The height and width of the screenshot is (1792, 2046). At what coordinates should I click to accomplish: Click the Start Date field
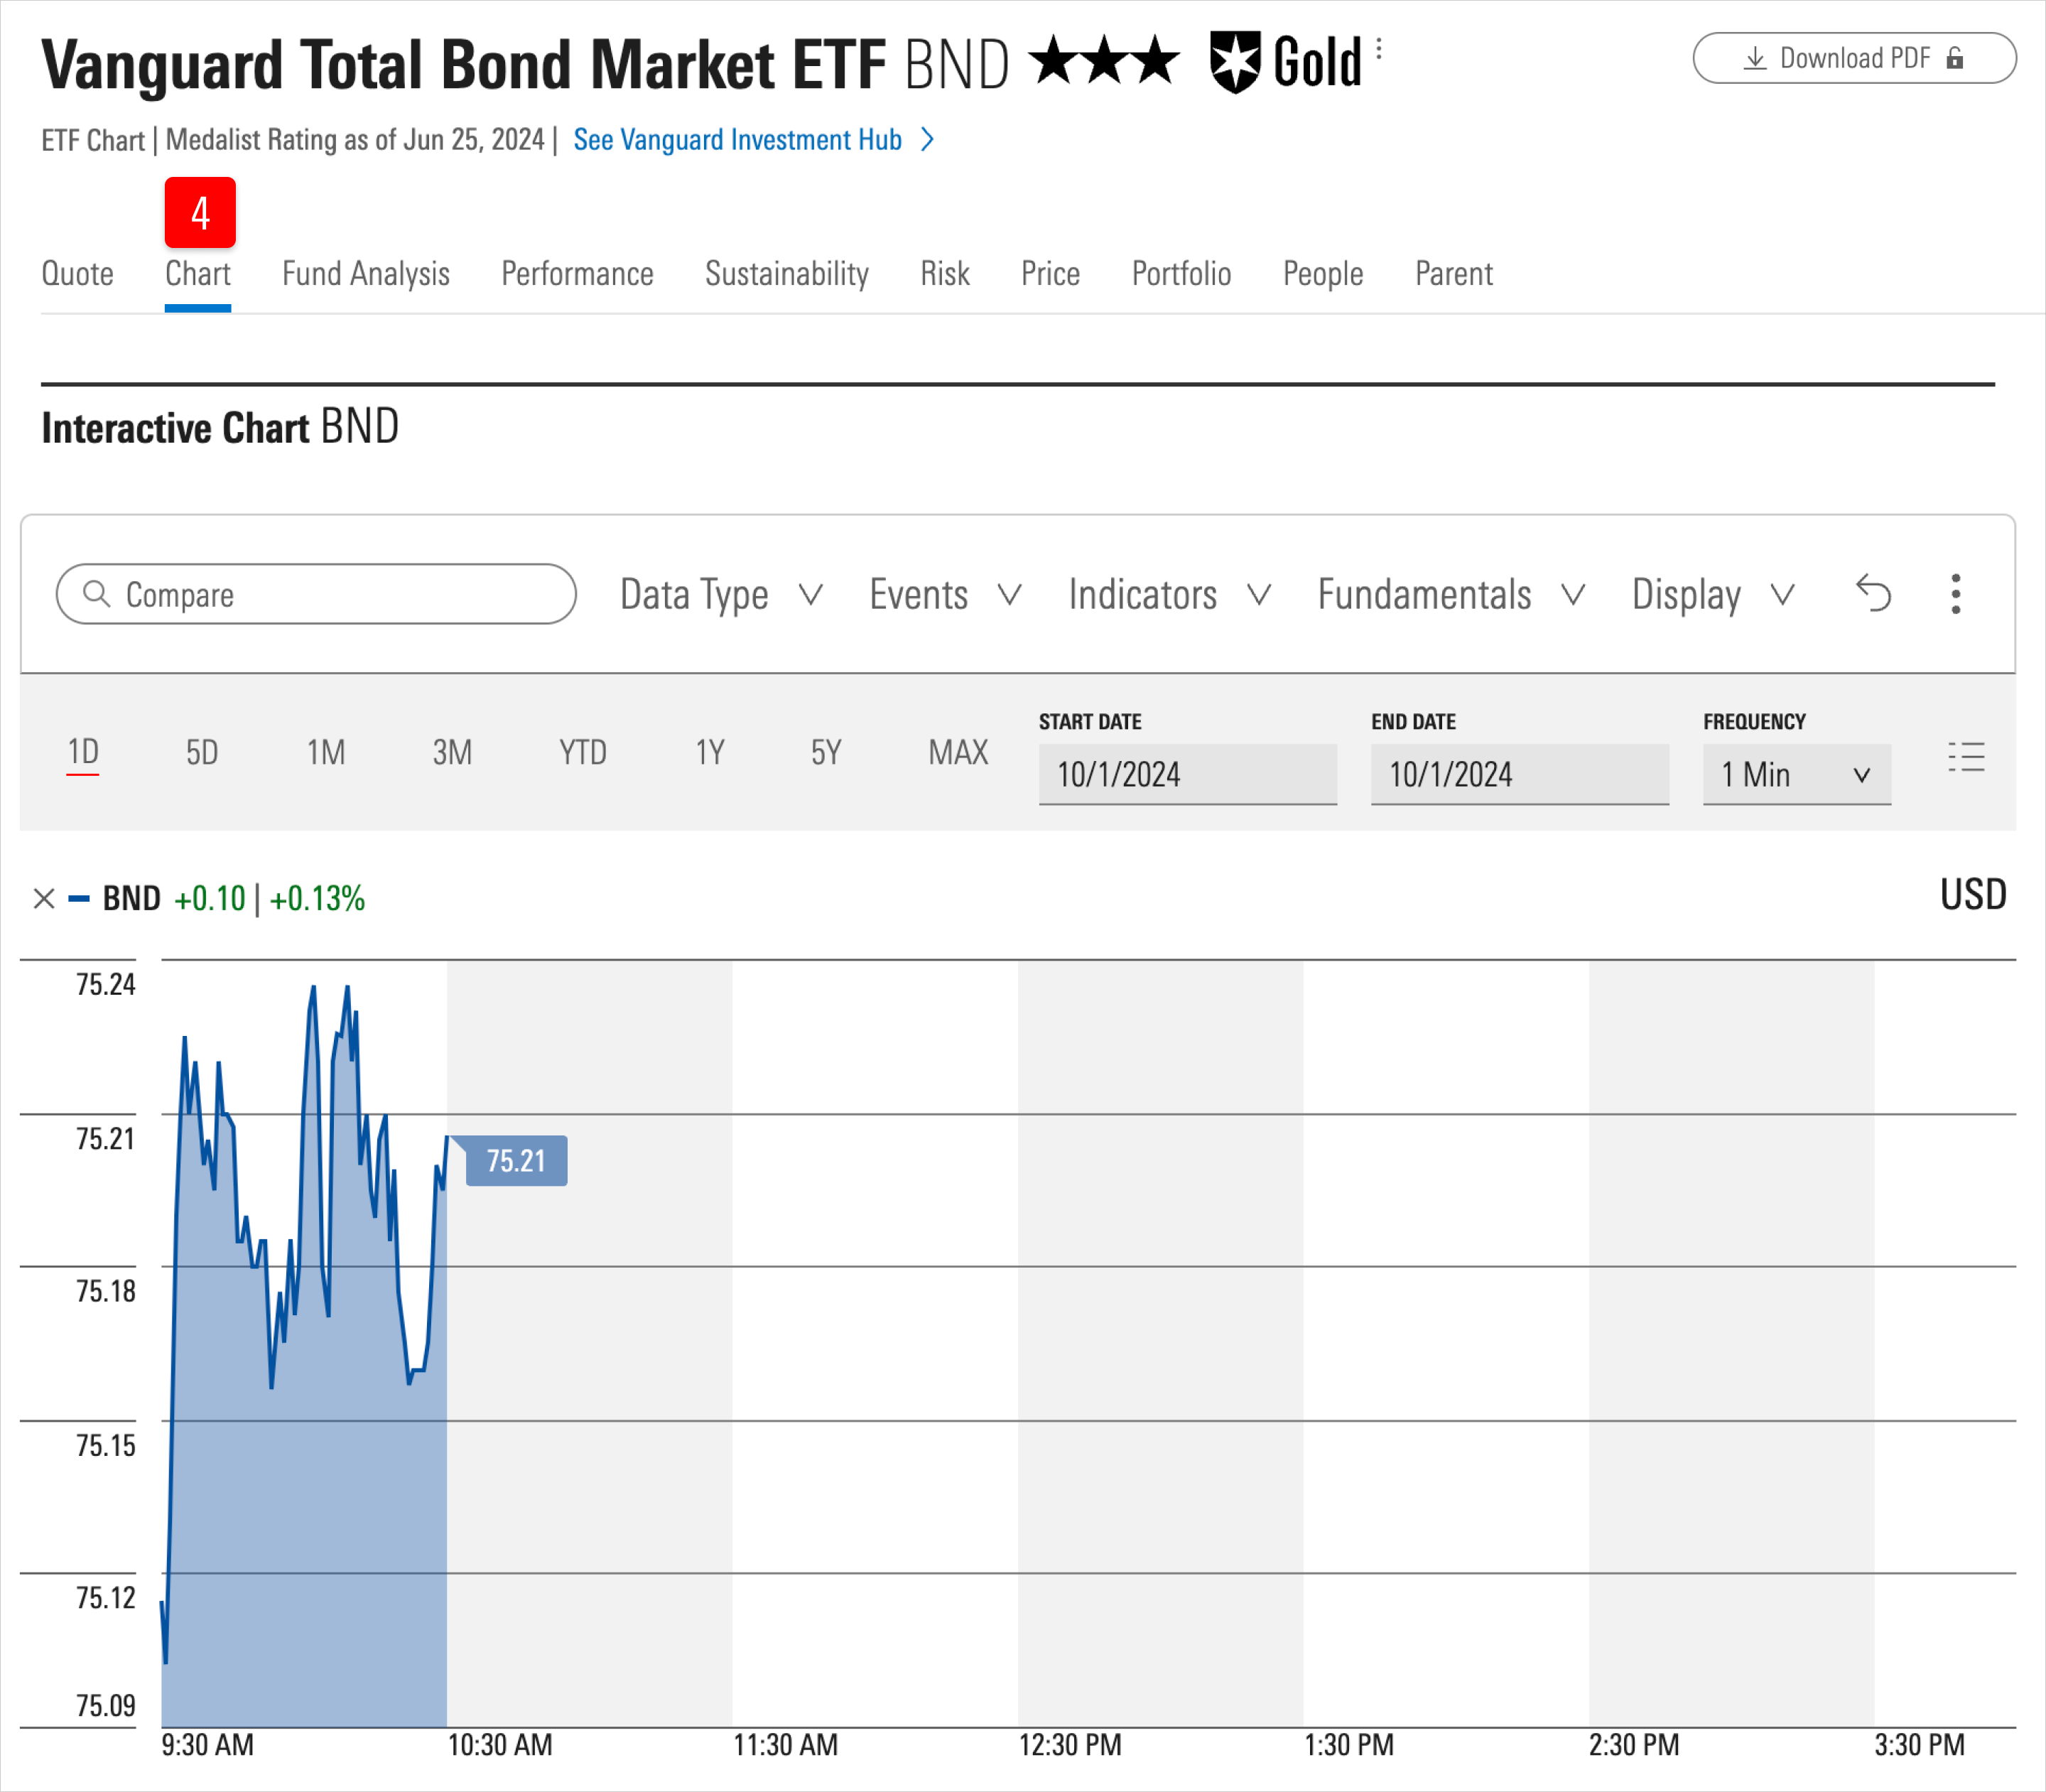coord(1188,774)
